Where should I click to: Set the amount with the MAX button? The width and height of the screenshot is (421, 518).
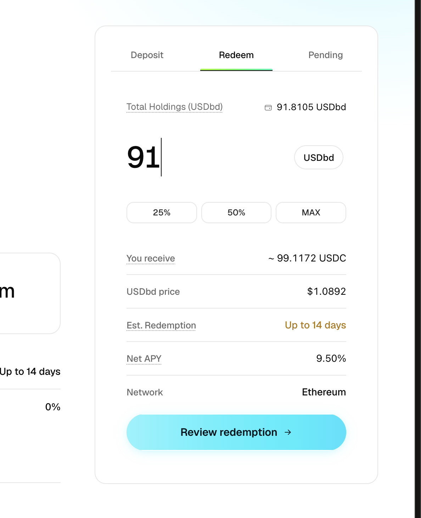(x=311, y=213)
